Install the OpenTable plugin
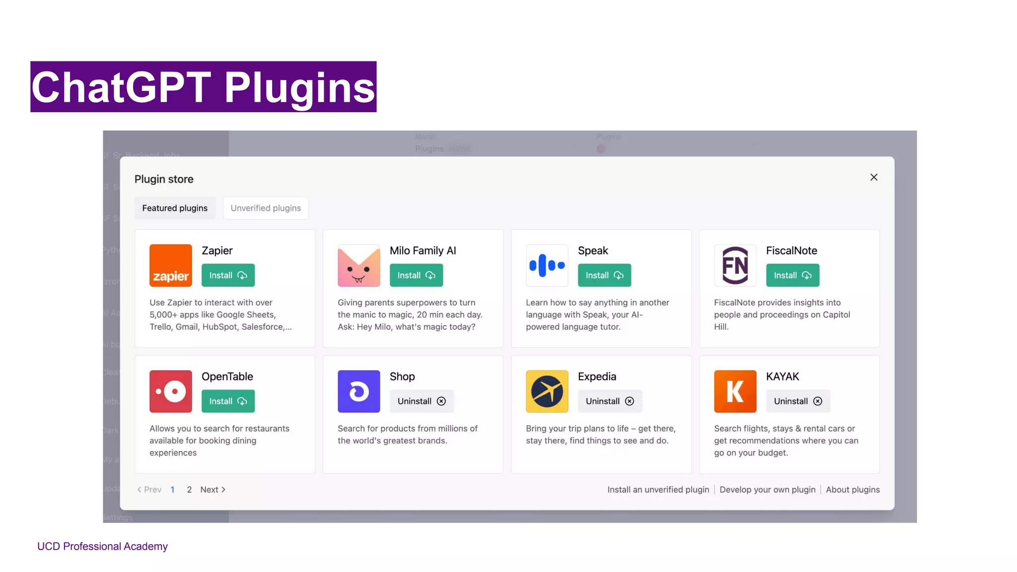The image size is (1017, 572). pos(228,401)
